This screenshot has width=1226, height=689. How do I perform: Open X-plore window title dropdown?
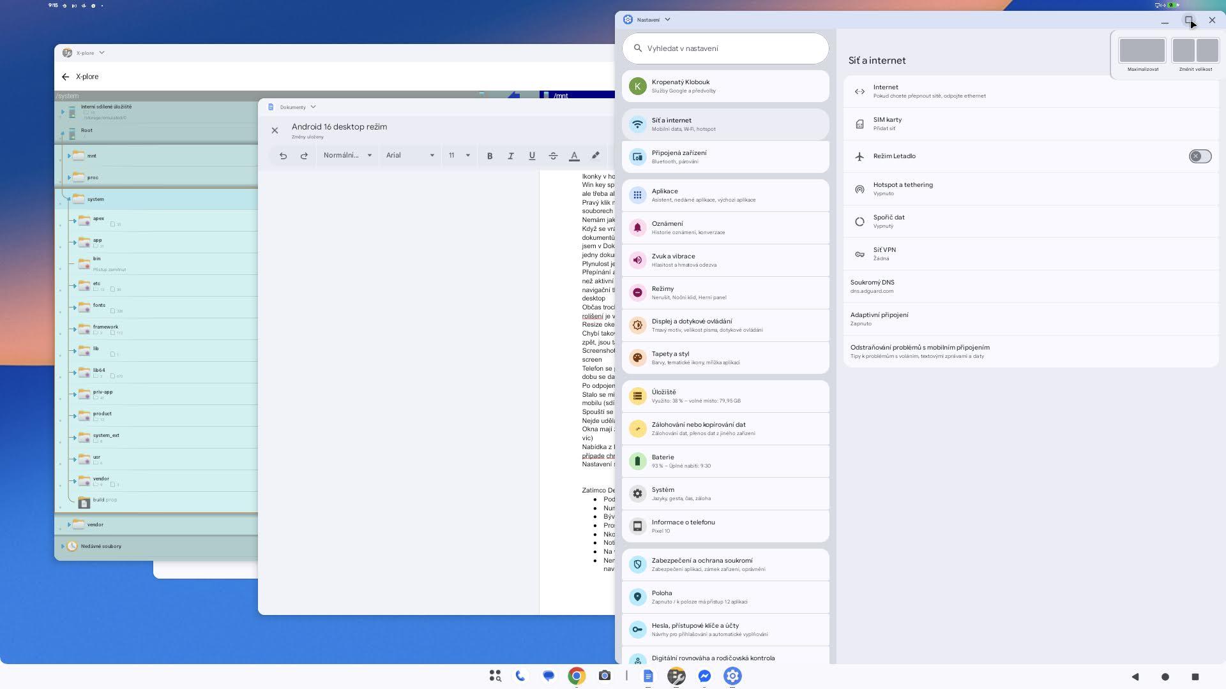point(102,53)
